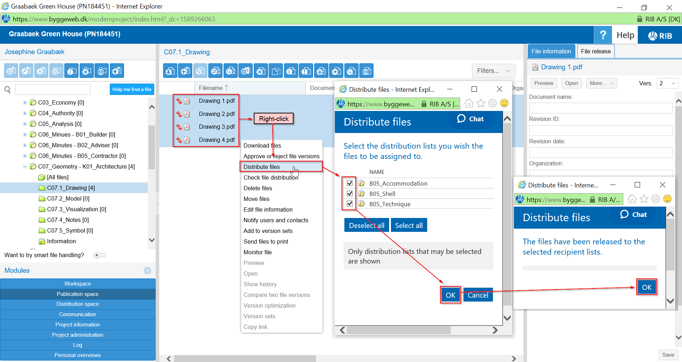
Task: Click the folder information icon in left toolbar
Action: pos(71,71)
